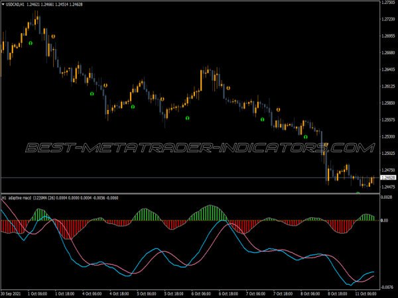Click the 1 Oct 18:00 time label
The height and width of the screenshot is (298, 398).
pyautogui.click(x=65, y=294)
